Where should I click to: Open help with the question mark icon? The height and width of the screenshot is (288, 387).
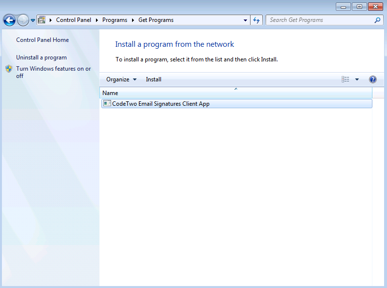(x=373, y=79)
